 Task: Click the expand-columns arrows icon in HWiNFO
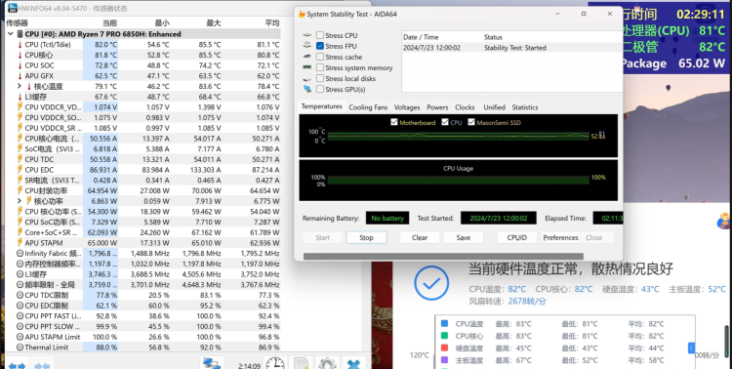(17, 365)
